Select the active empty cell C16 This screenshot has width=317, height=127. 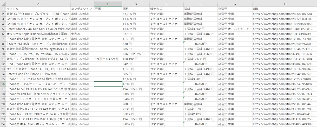click(108, 84)
